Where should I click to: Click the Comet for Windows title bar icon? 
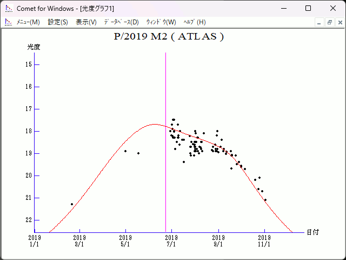coord(8,8)
